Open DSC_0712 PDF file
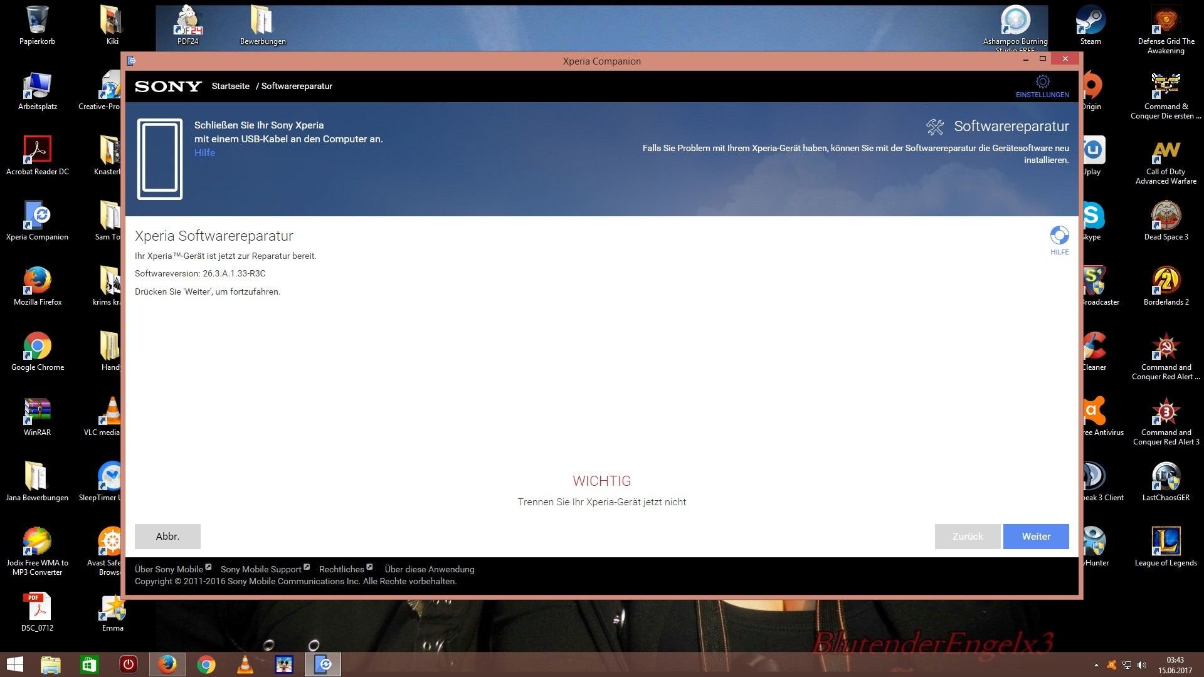 (37, 612)
